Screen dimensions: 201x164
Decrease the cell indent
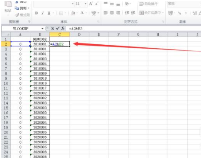[x=127, y=13]
